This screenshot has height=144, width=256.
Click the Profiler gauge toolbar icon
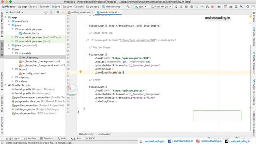(x=202, y=7)
